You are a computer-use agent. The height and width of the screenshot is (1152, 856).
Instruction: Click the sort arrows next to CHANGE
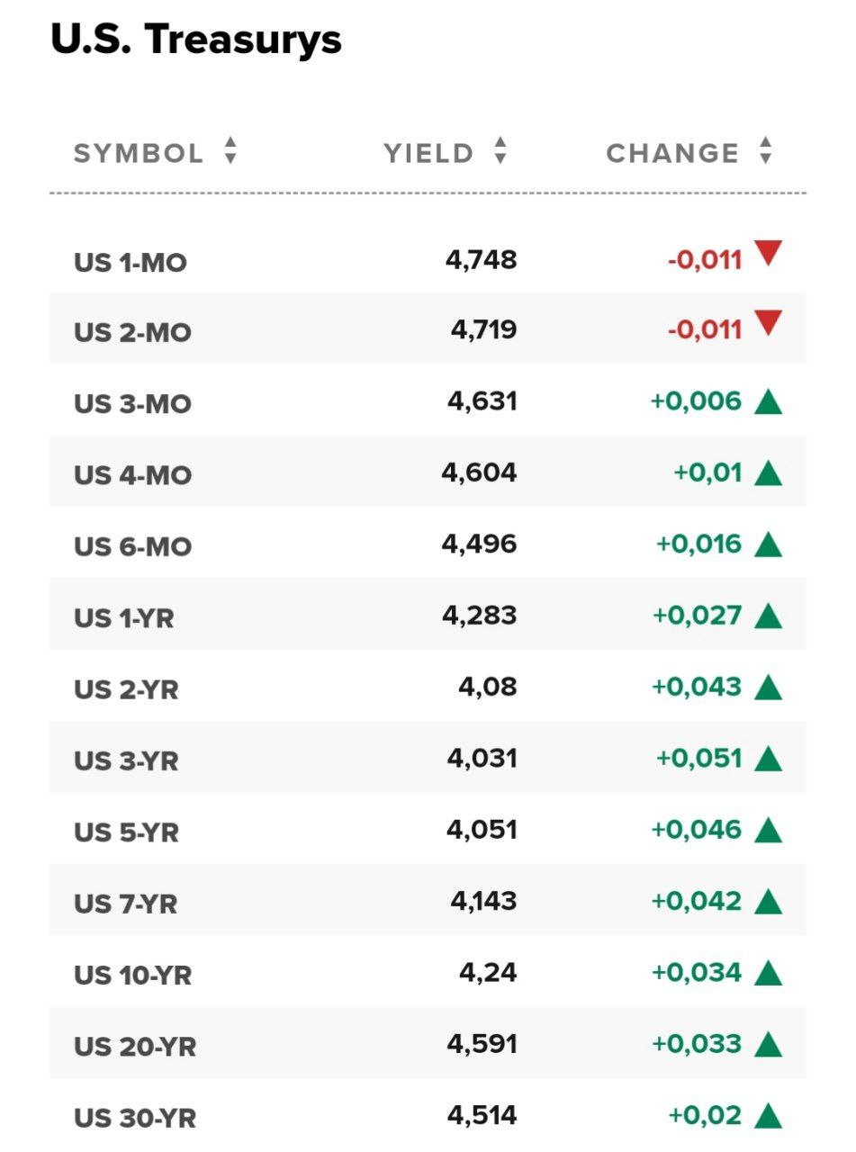coord(765,151)
